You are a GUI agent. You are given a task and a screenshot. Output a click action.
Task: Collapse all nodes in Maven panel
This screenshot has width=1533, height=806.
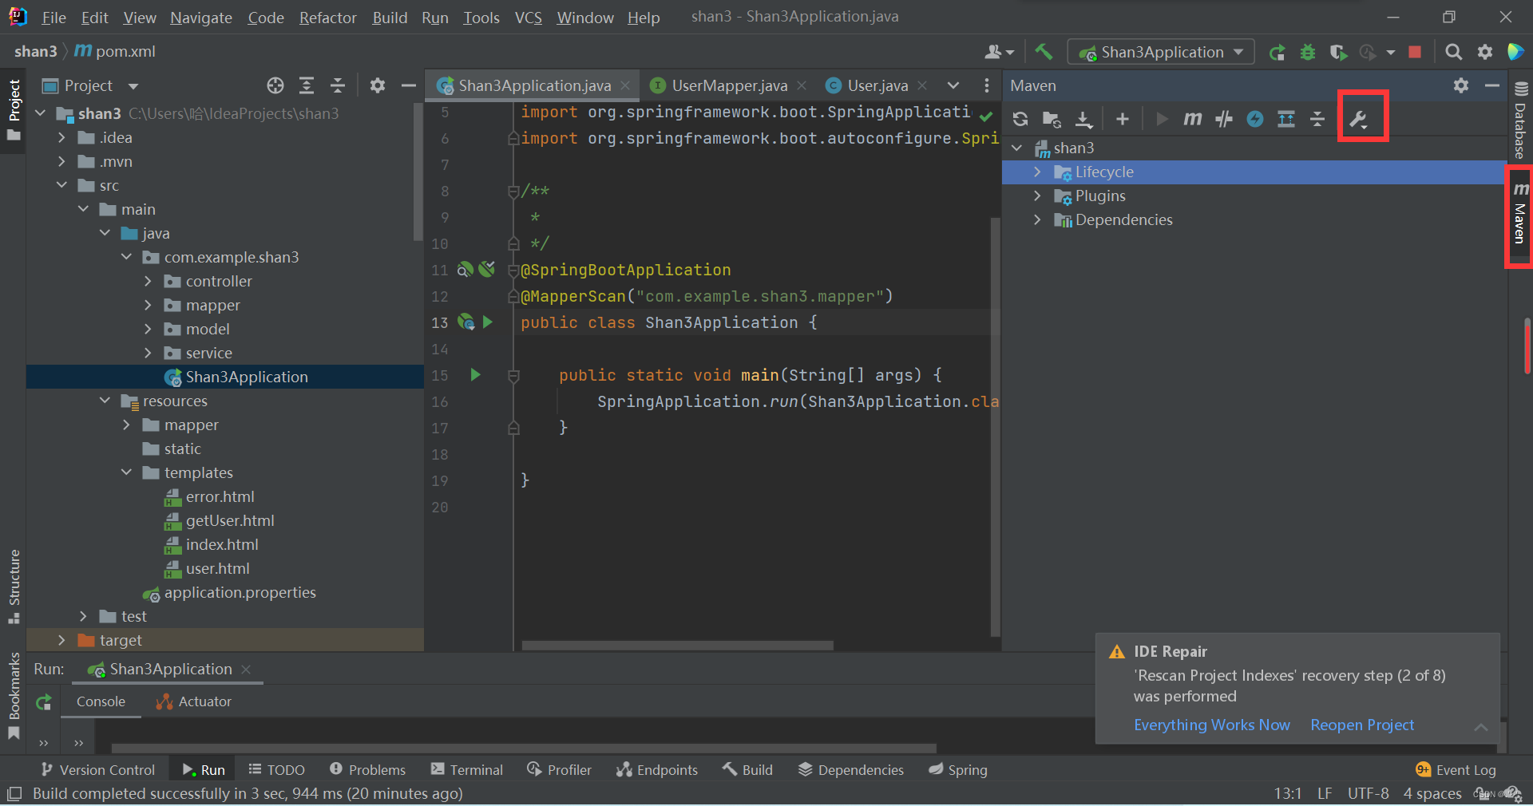[x=1317, y=119]
